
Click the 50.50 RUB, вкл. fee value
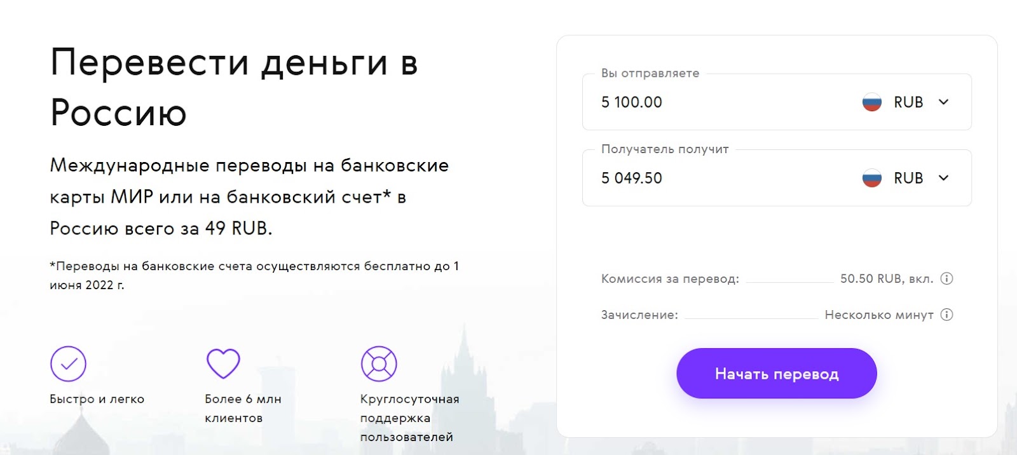(887, 279)
